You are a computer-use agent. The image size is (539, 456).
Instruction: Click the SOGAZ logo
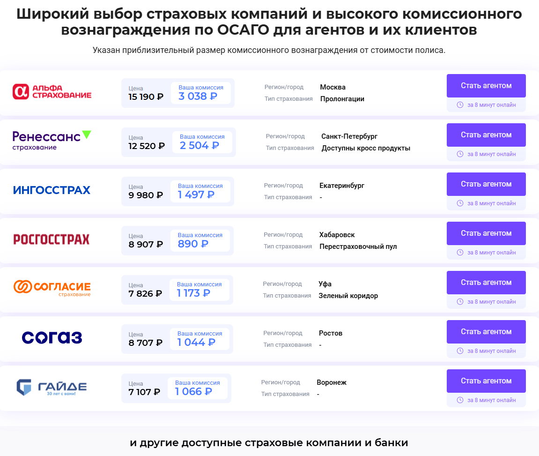pyautogui.click(x=52, y=337)
